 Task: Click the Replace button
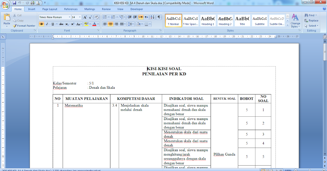click(x=311, y=20)
